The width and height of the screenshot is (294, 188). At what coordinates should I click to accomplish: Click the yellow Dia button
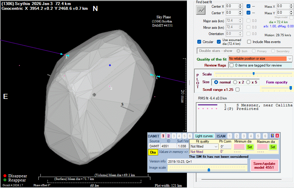tap(153, 152)
